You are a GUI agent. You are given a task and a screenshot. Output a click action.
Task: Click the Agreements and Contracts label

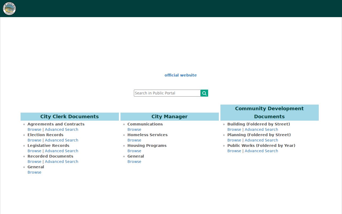pyautogui.click(x=56, y=124)
